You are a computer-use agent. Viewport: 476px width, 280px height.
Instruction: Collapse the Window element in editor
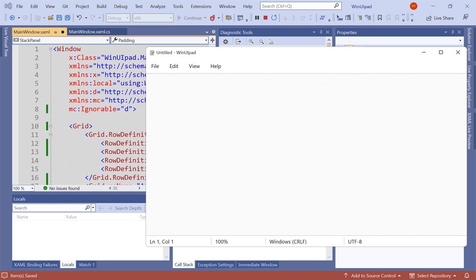point(50,49)
